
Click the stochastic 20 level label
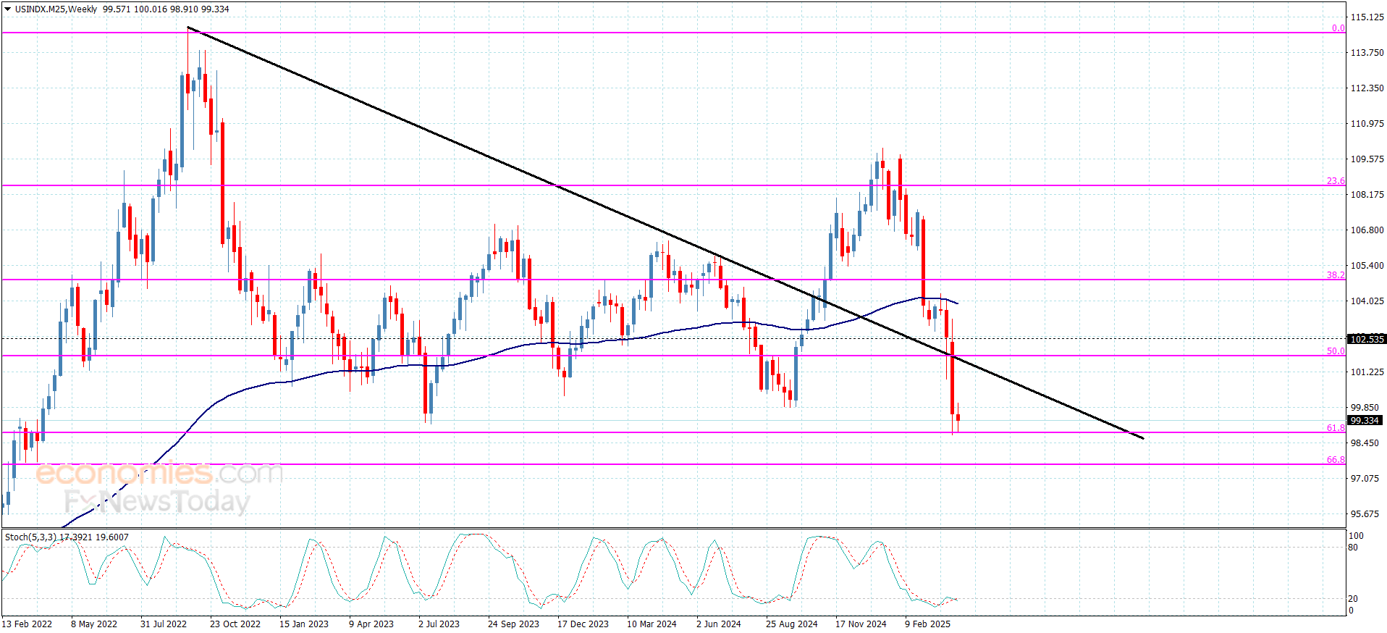point(1353,599)
